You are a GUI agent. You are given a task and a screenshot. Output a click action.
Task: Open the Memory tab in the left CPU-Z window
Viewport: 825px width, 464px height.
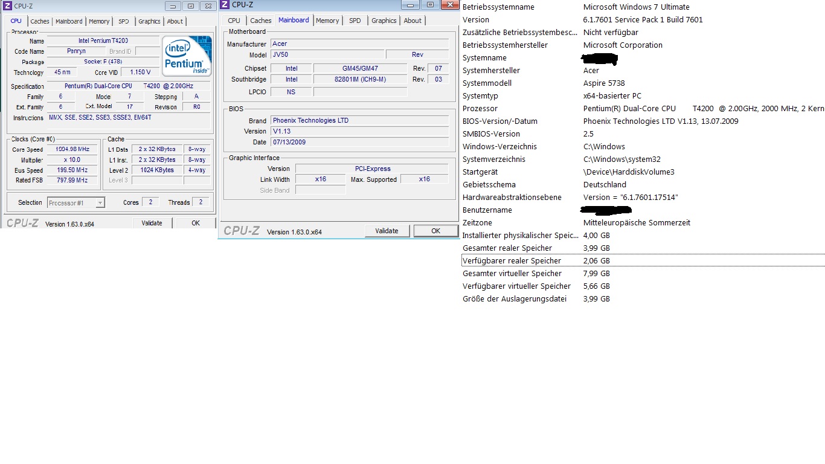coord(99,21)
